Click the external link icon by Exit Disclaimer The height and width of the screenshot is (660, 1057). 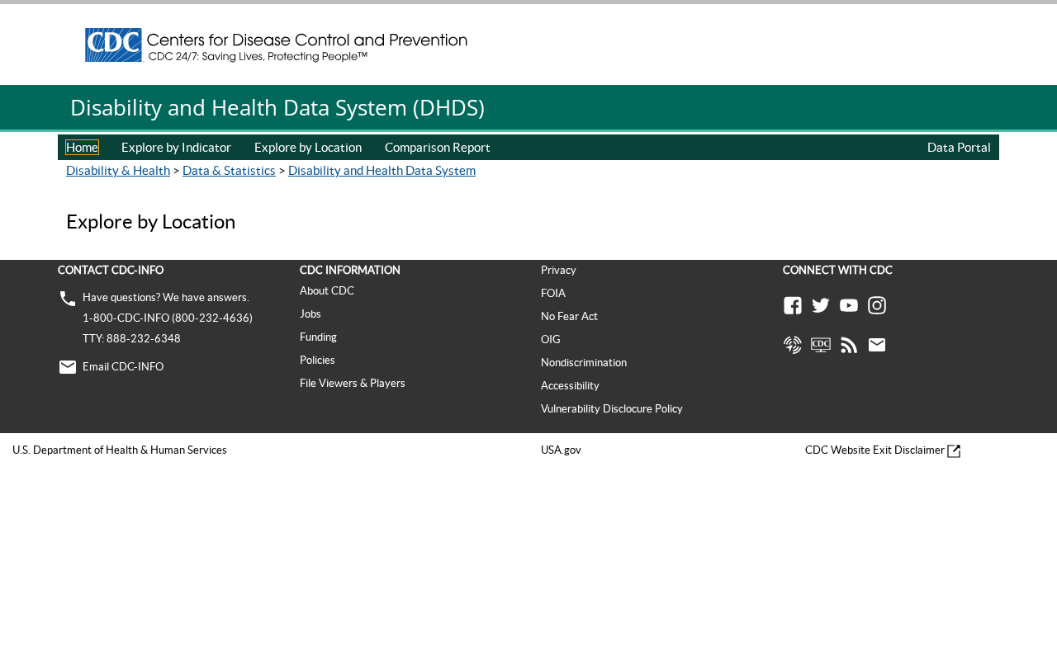(x=954, y=451)
